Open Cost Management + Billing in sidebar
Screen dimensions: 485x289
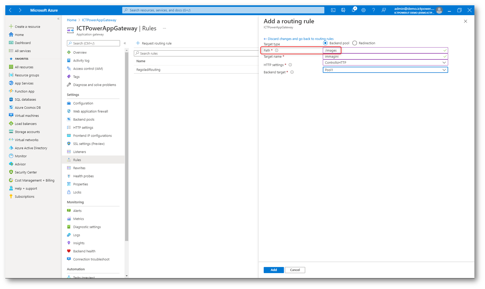pyautogui.click(x=34, y=180)
